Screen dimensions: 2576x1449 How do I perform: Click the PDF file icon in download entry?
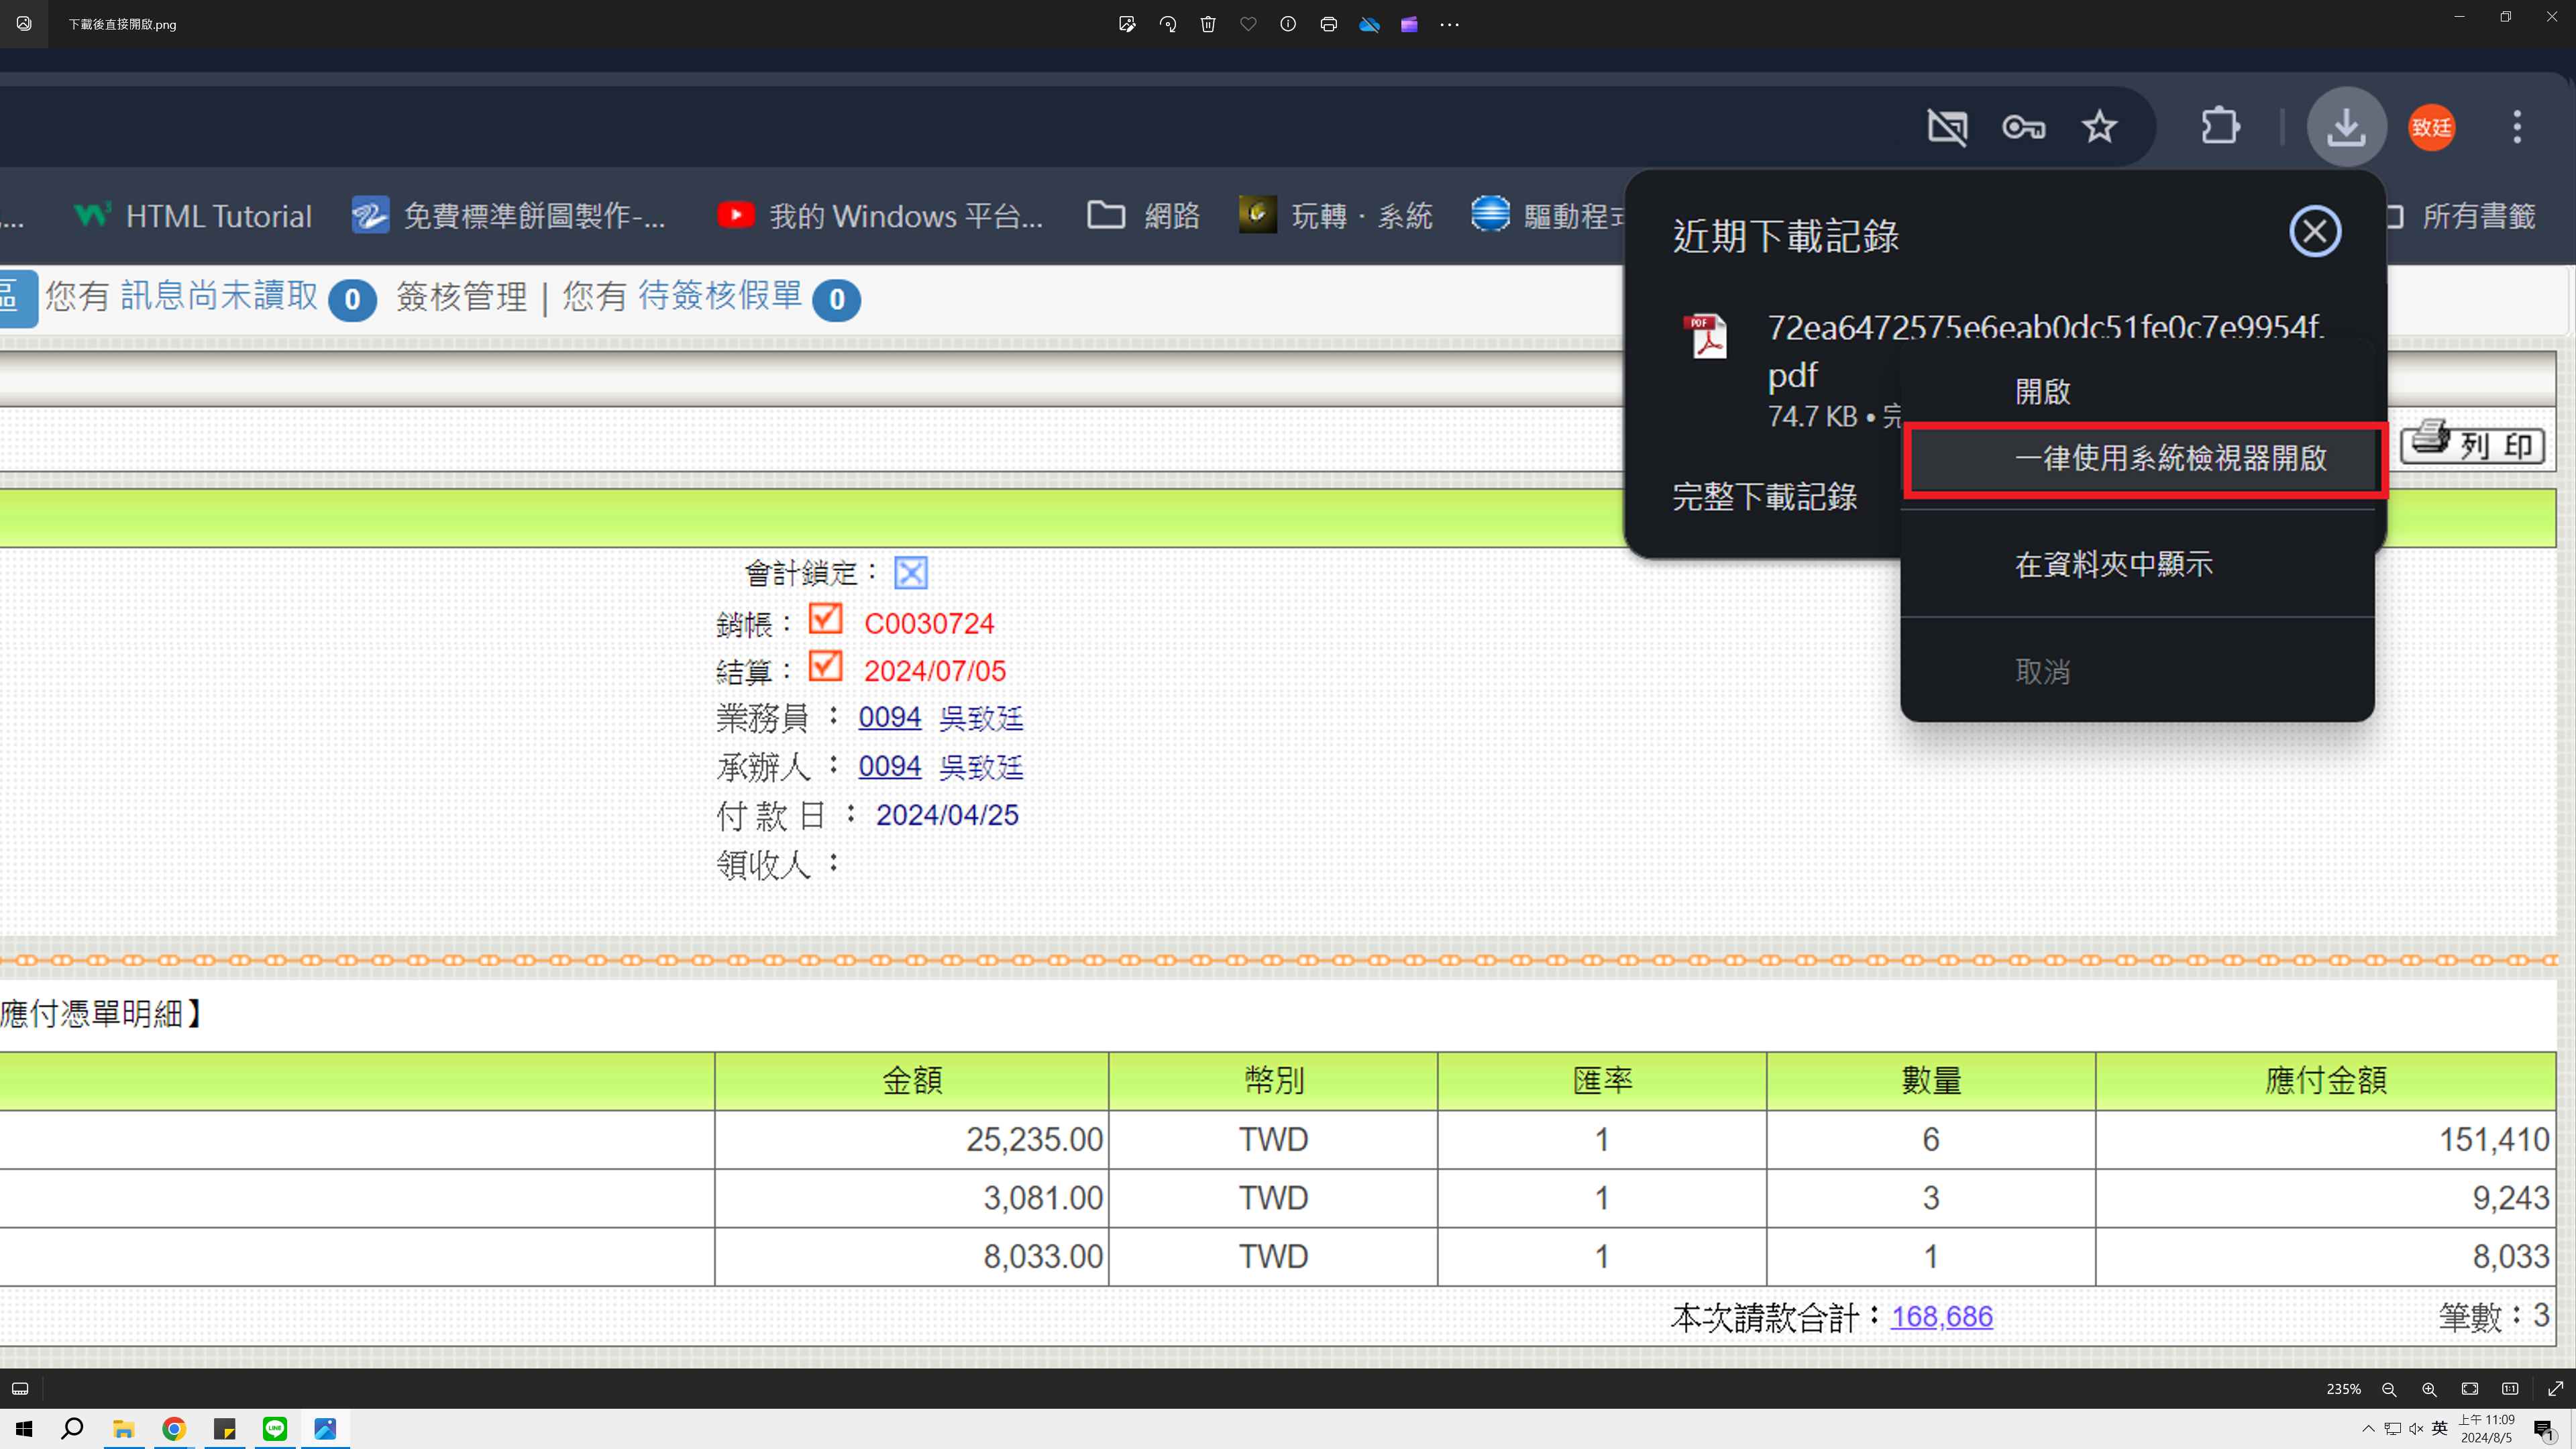[x=1706, y=337]
